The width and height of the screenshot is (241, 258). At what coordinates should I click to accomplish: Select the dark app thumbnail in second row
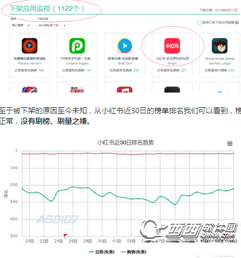172,89
